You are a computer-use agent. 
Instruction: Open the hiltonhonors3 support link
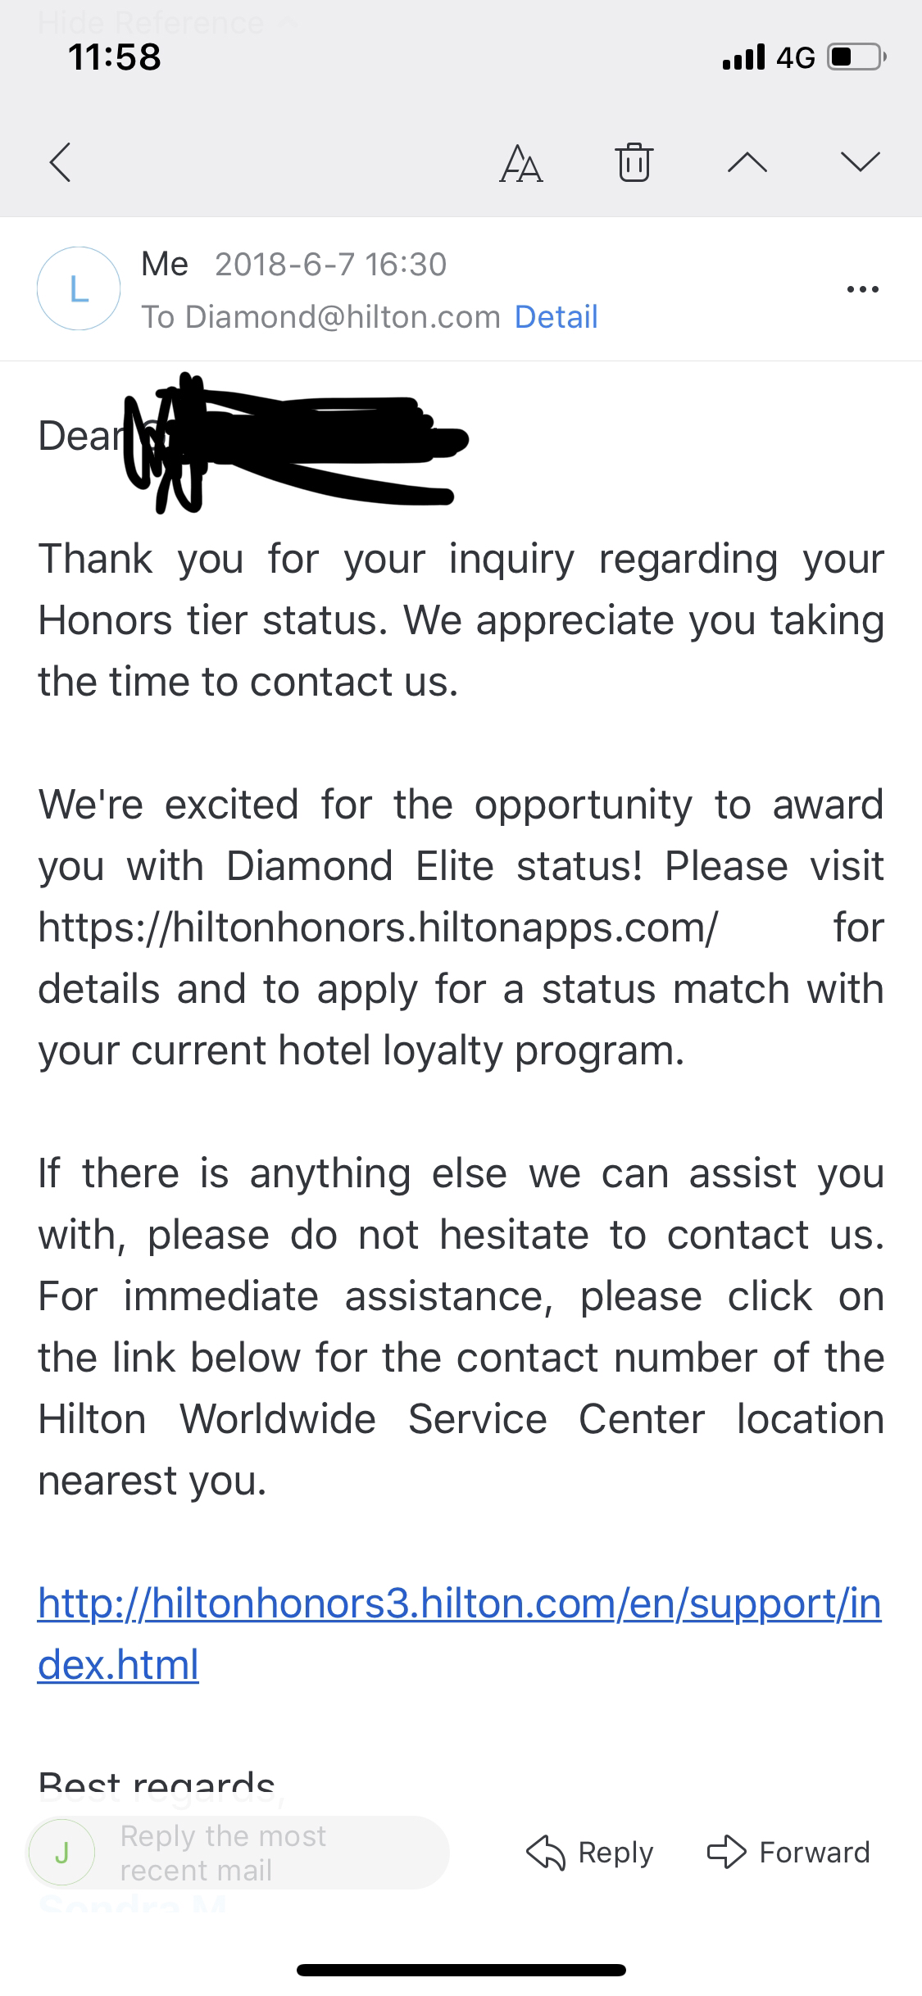[459, 1634]
